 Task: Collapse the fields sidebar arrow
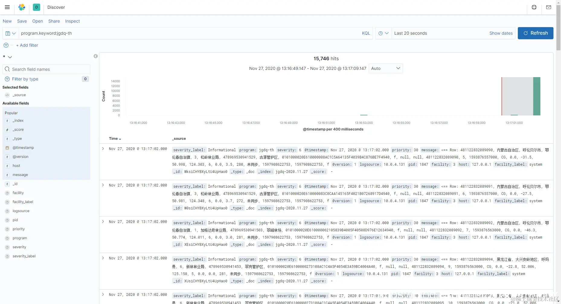click(96, 56)
